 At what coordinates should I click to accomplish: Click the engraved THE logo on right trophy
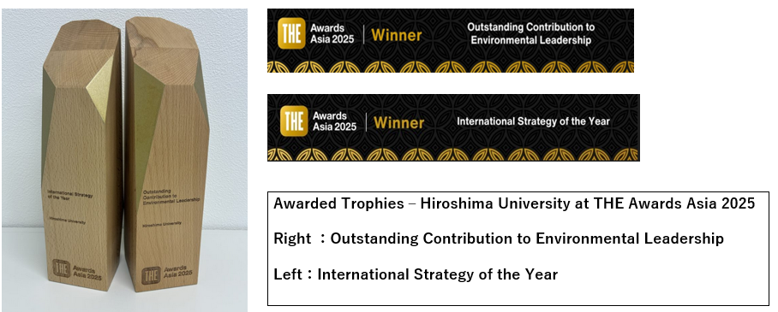(152, 275)
